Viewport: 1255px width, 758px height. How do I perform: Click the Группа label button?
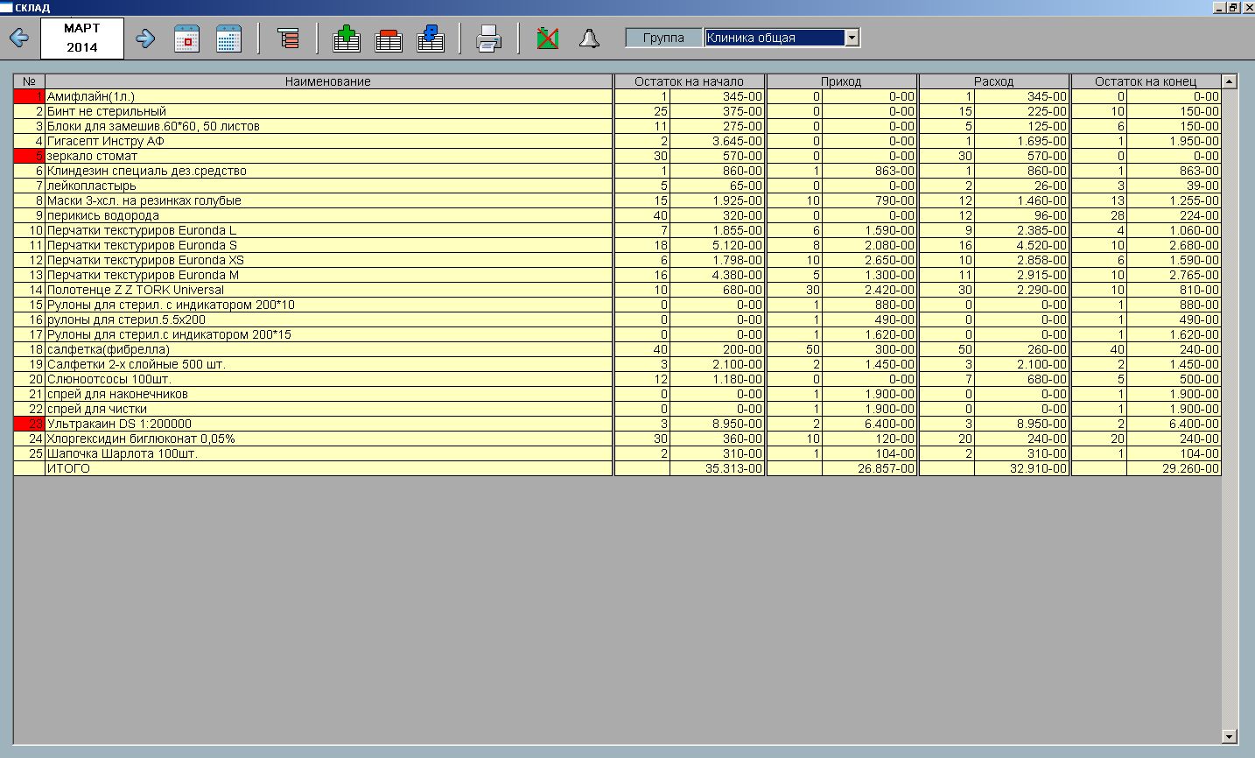[663, 38]
